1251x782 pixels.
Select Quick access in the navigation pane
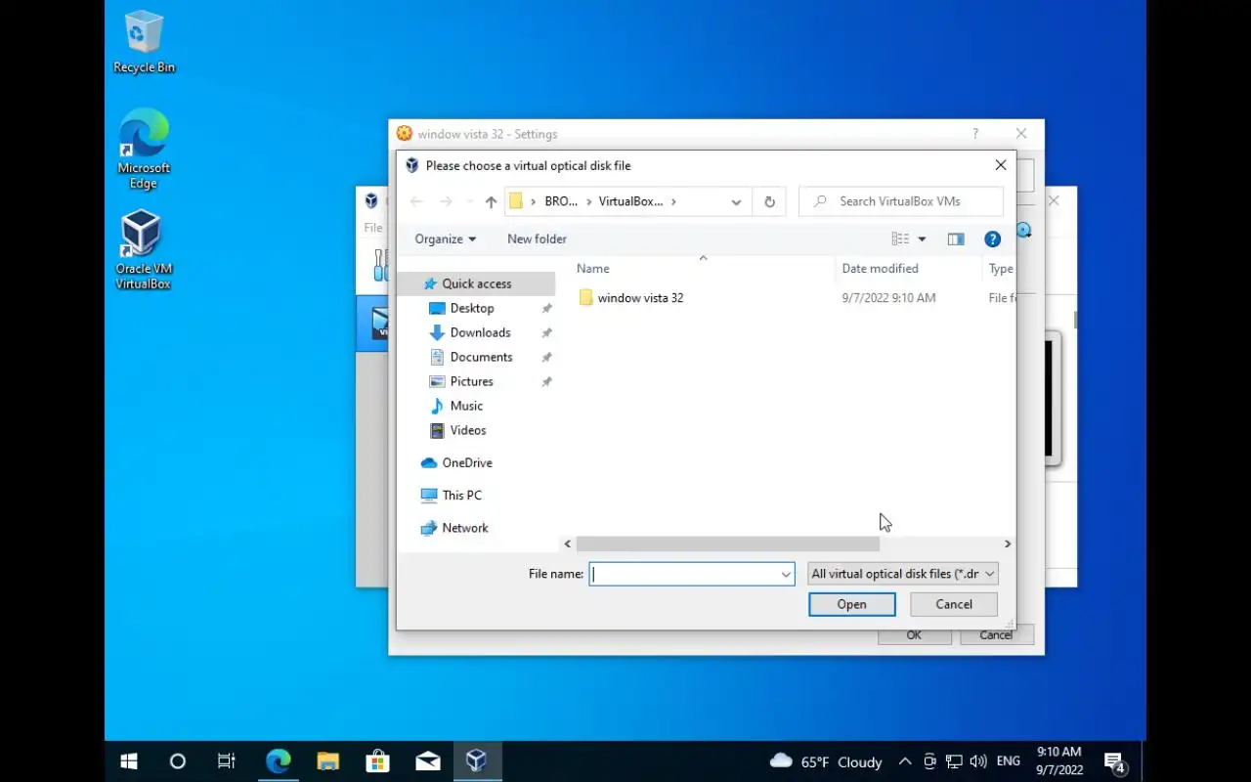click(476, 283)
